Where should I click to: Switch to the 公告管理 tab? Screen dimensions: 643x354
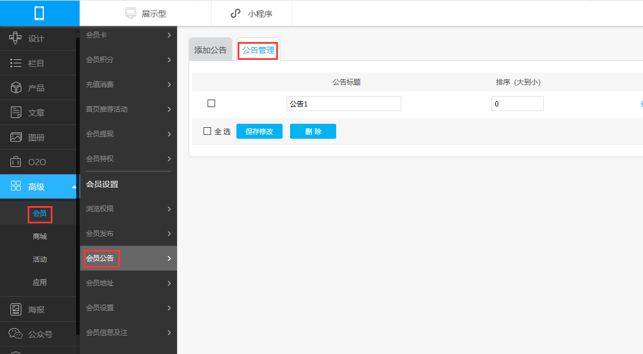click(258, 50)
